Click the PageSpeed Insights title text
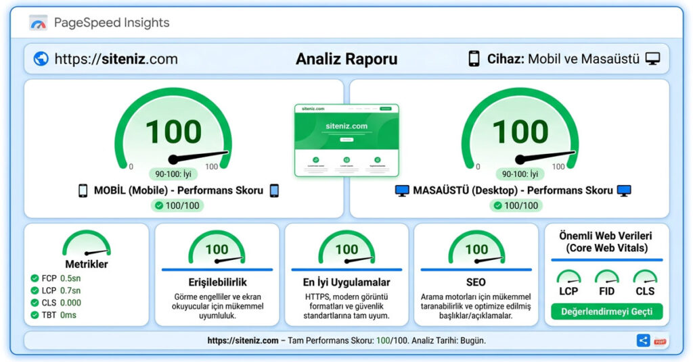 point(112,22)
